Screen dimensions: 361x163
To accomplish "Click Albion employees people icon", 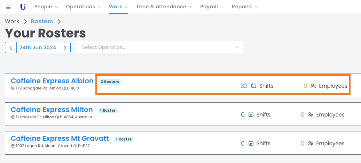I will point(313,86).
